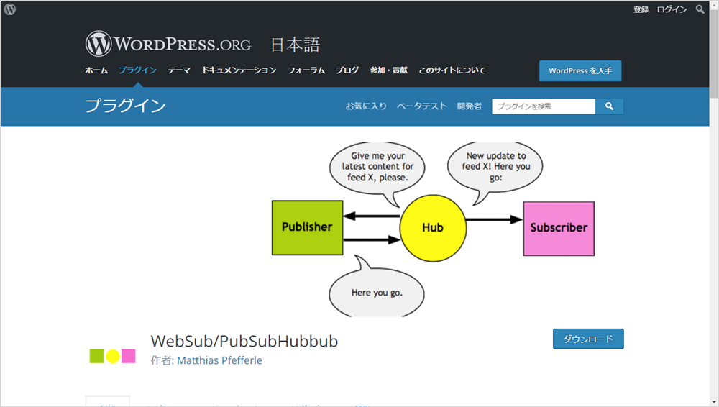Viewport: 719px width, 407px height.
Task: Go to ホーム in main navigation
Action: tap(96, 70)
